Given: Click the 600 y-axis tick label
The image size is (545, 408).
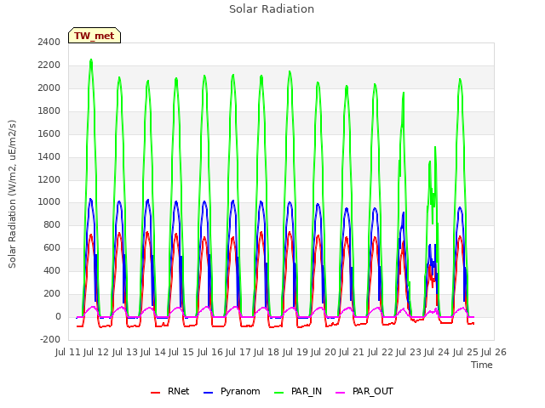Looking at the screenshot, I should 52,248.
